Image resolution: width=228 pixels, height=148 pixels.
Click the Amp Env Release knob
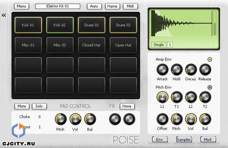(x=205, y=70)
